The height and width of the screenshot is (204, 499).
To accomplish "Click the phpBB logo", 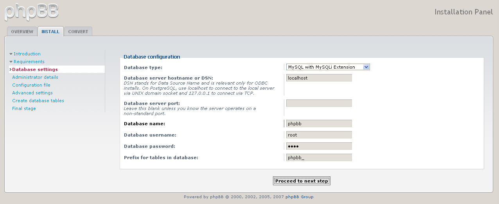I will [31, 11].
